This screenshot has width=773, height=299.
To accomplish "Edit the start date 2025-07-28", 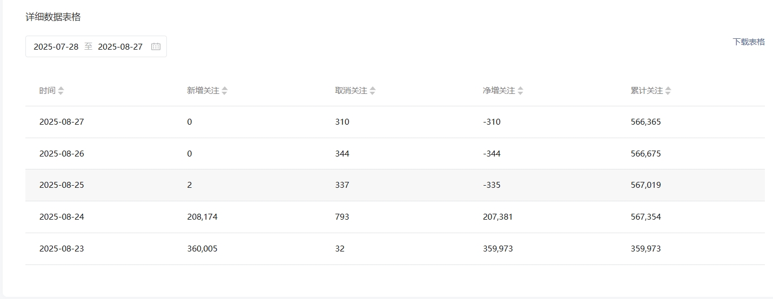I will click(x=56, y=46).
